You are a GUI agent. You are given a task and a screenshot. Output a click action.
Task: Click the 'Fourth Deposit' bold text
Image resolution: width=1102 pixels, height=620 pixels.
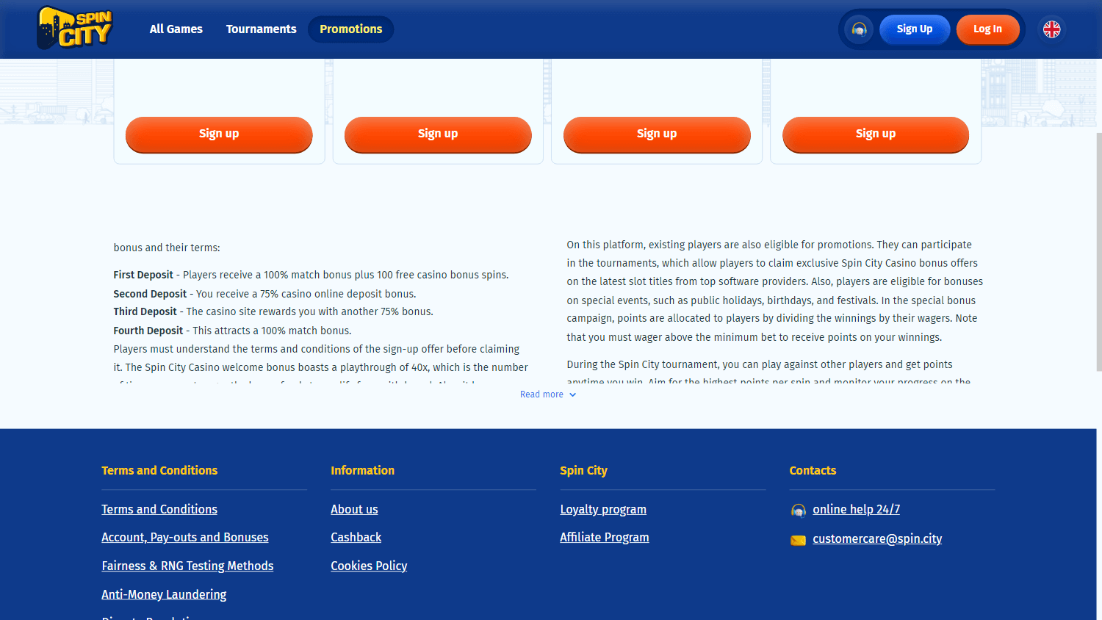pos(148,331)
